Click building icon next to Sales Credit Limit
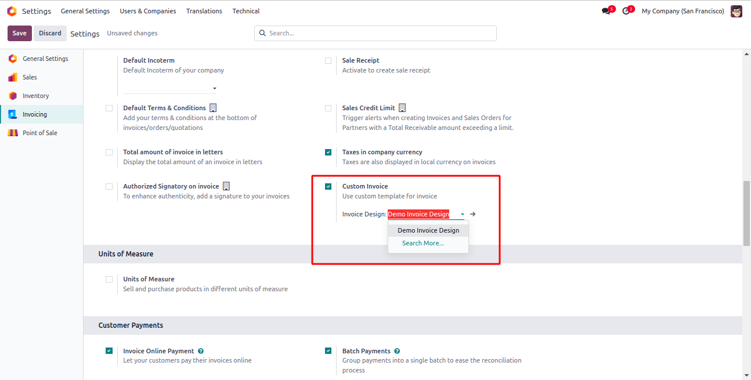Image resolution: width=751 pixels, height=380 pixels. point(402,108)
